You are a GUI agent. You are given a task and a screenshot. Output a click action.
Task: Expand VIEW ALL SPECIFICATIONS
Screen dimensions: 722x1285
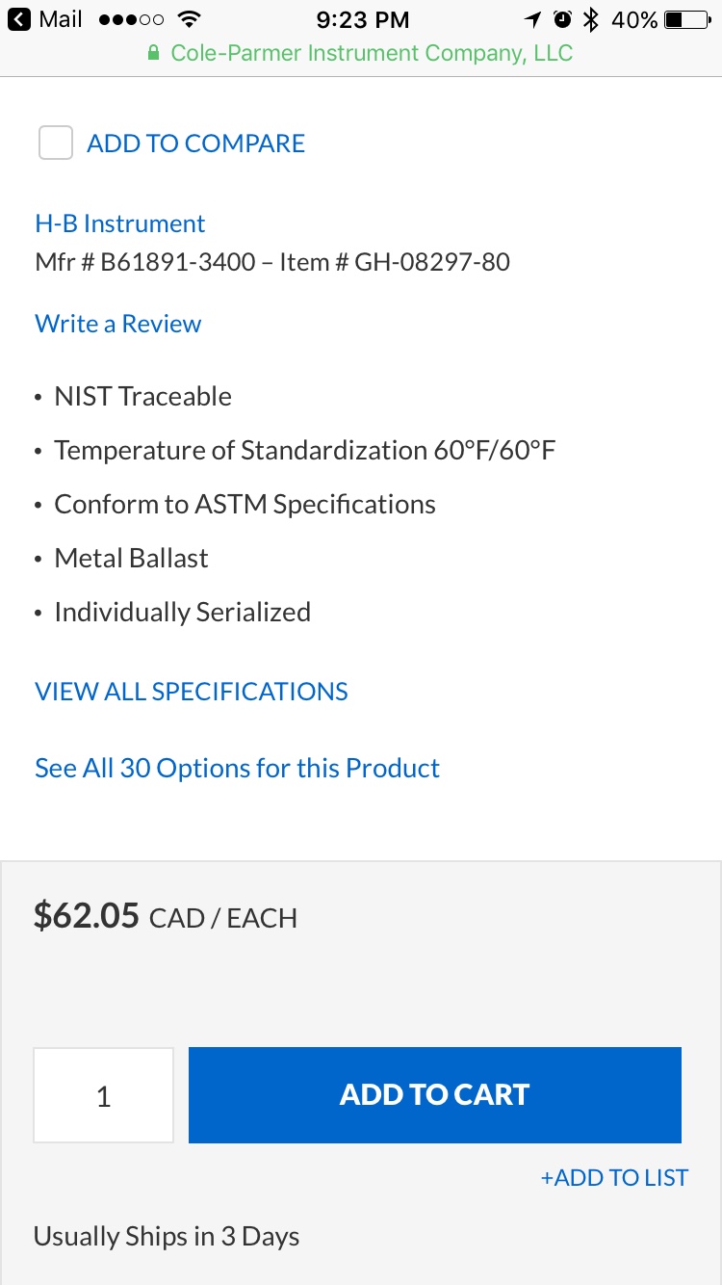click(x=192, y=692)
